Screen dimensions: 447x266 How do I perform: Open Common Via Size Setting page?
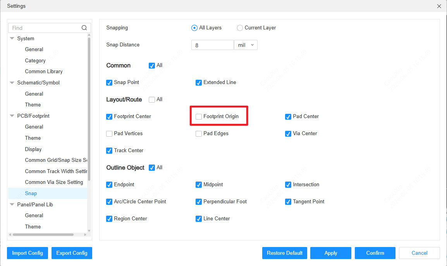click(x=54, y=182)
